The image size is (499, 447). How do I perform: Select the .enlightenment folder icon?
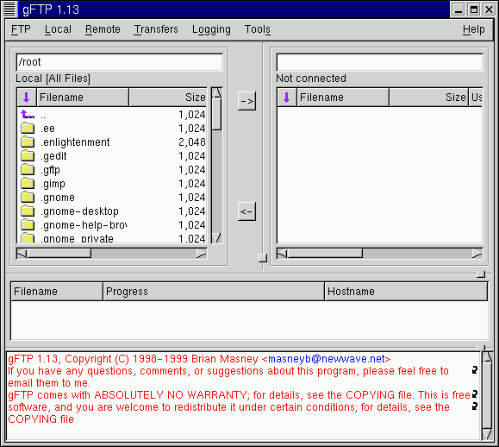pyautogui.click(x=28, y=142)
